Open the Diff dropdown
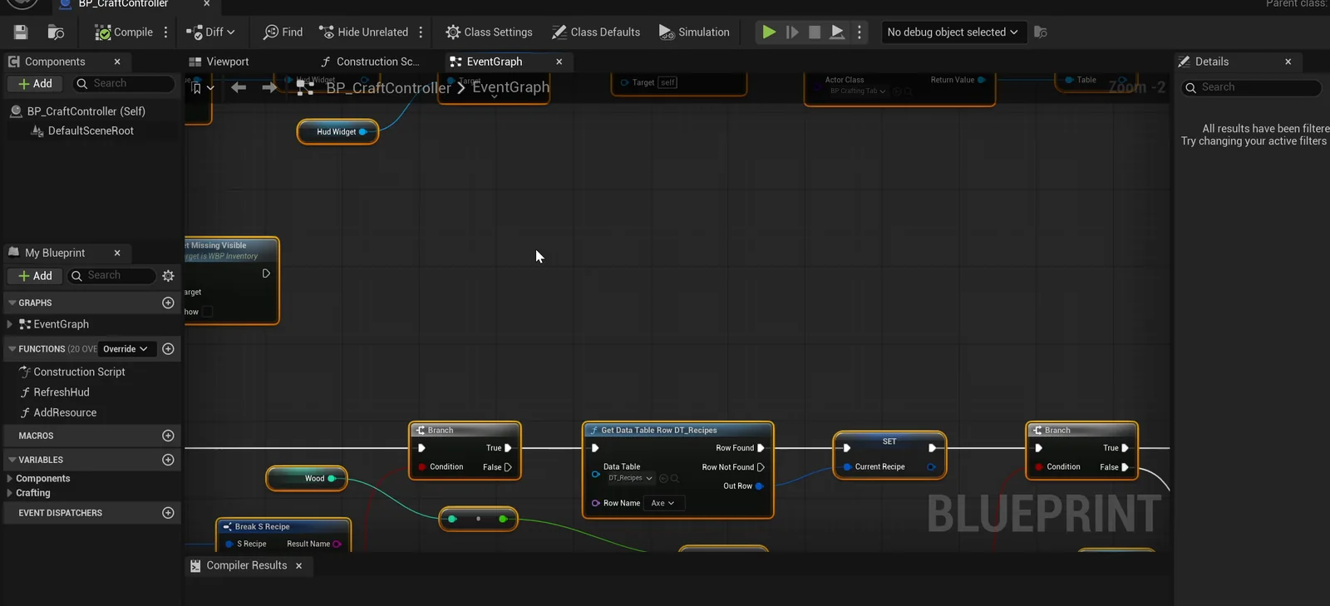 tap(210, 32)
